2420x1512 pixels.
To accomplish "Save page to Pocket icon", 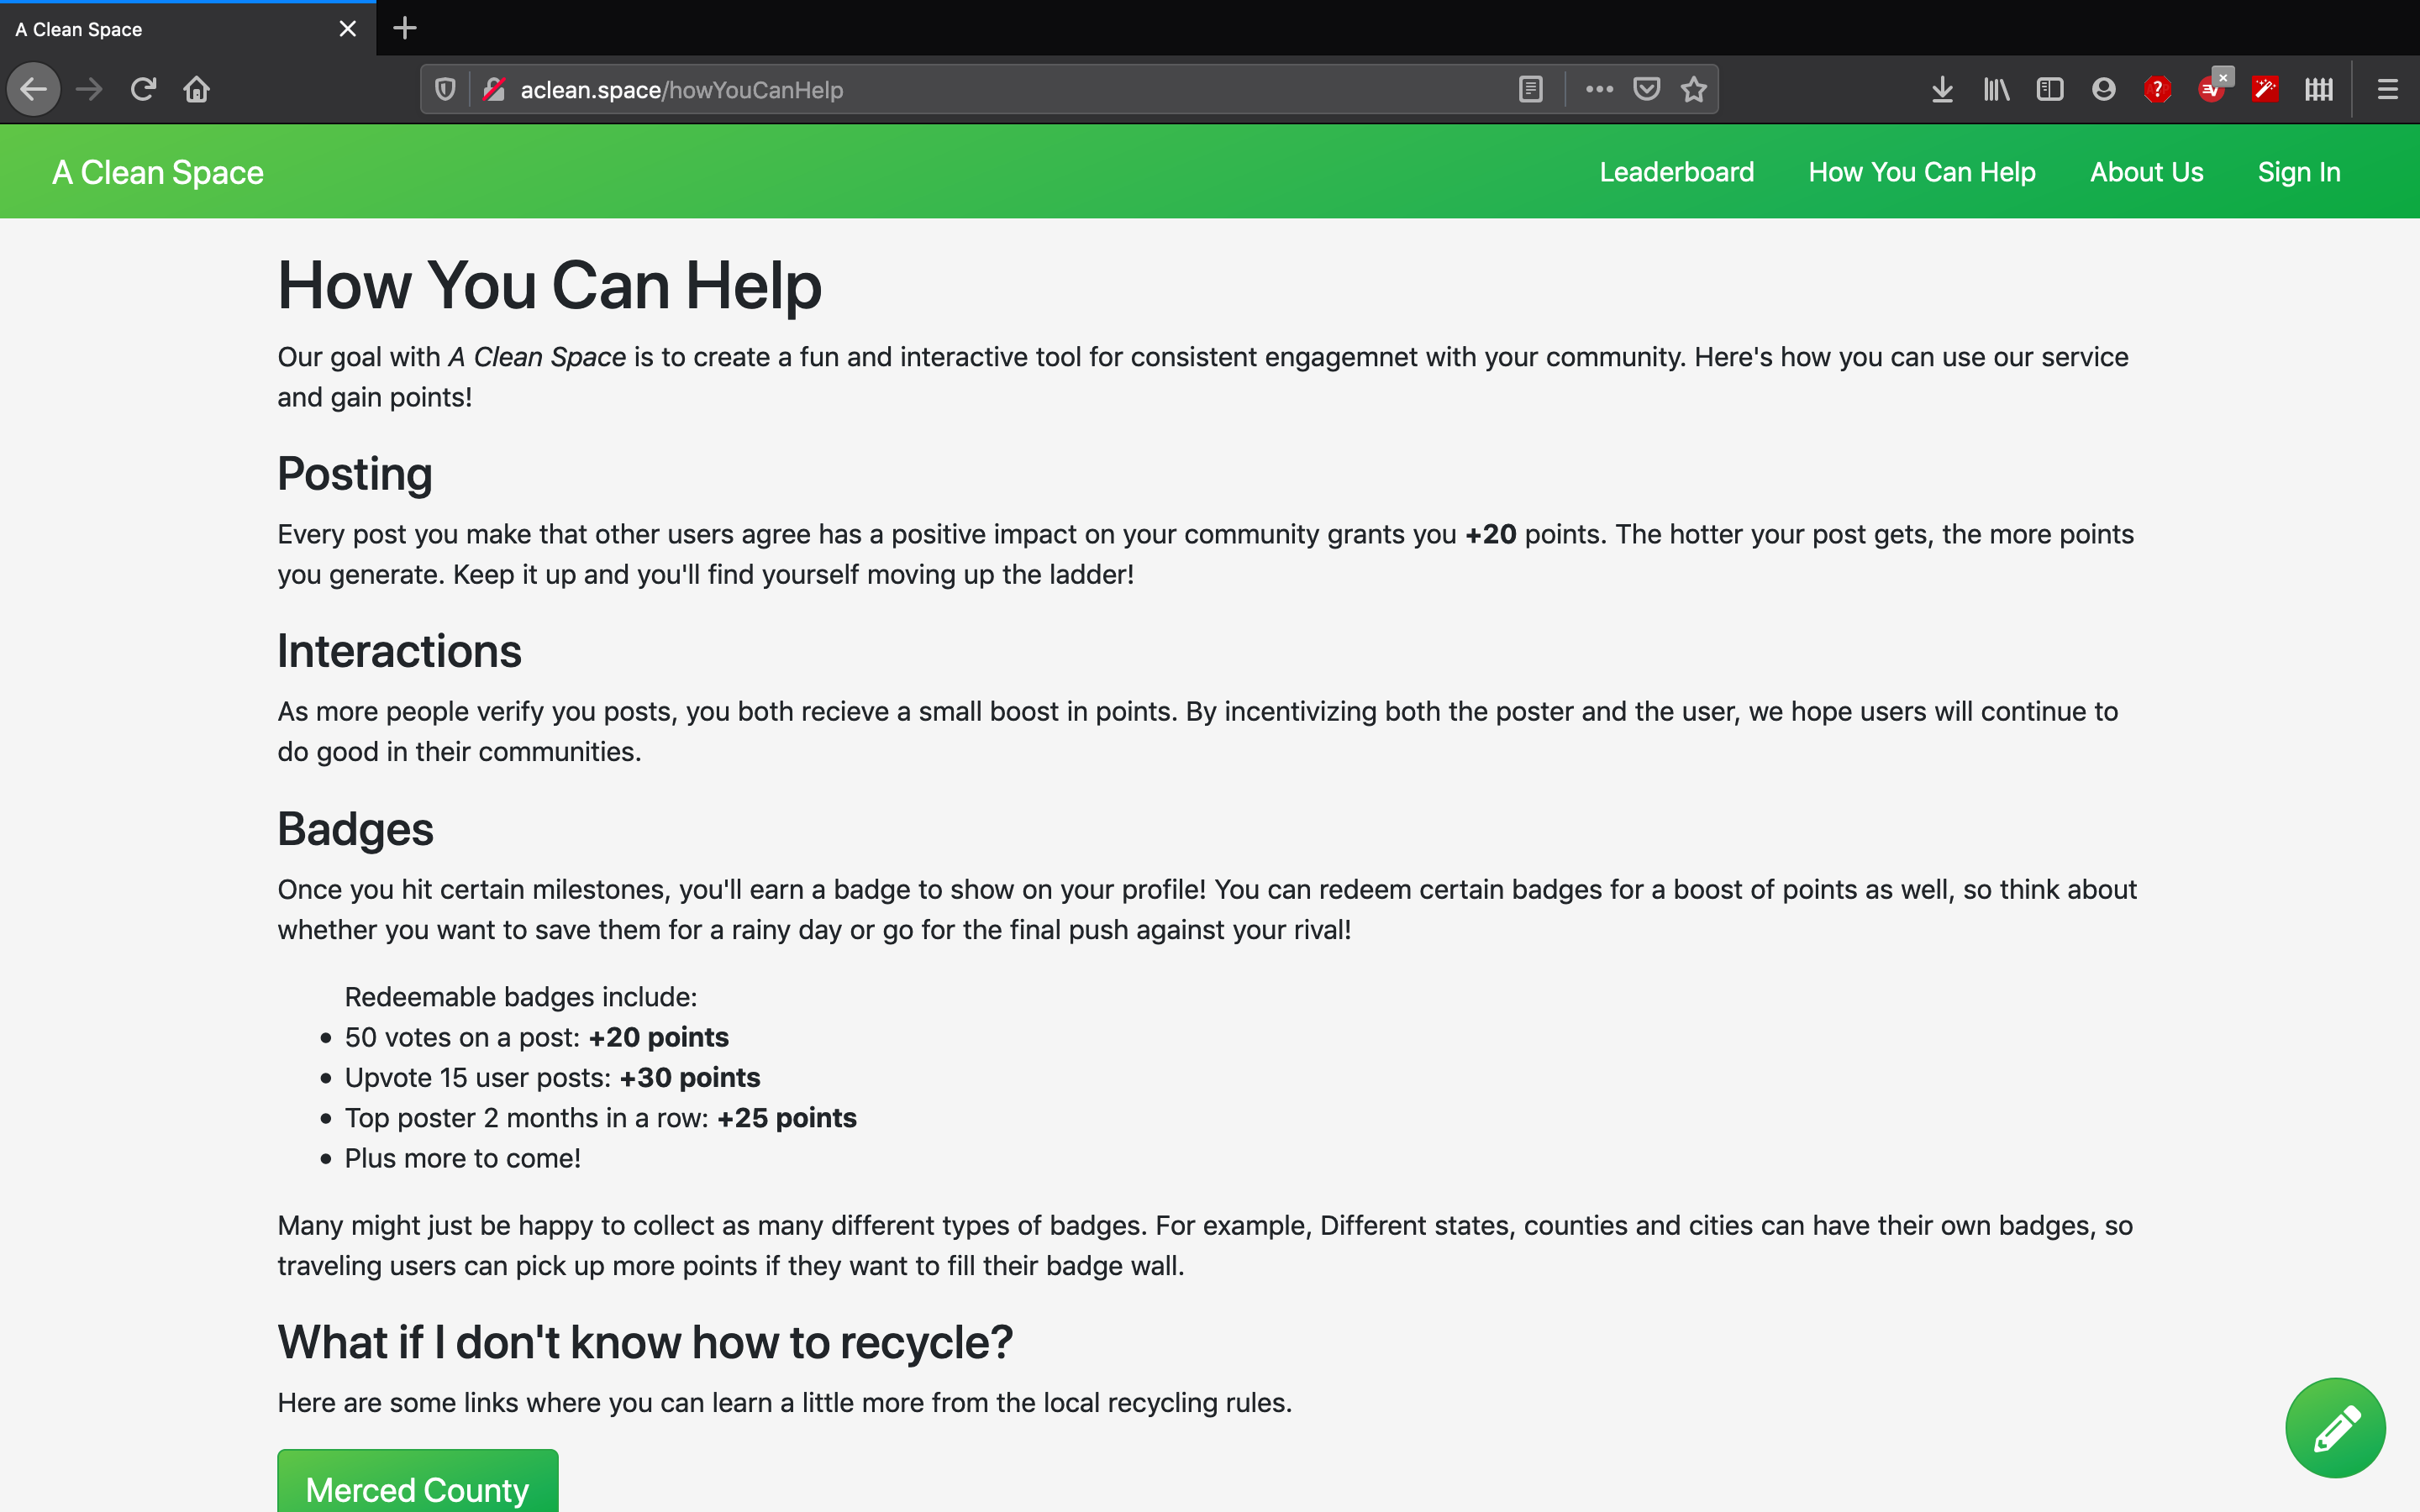I will pyautogui.click(x=1646, y=90).
